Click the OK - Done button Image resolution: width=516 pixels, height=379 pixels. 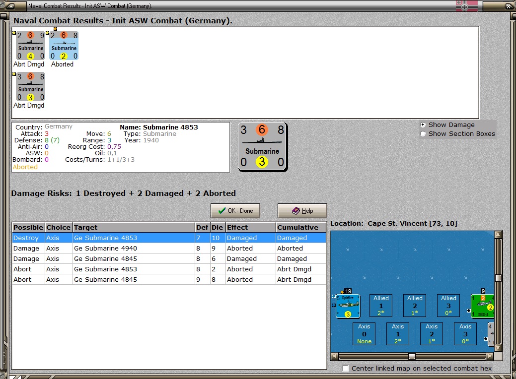click(x=235, y=211)
